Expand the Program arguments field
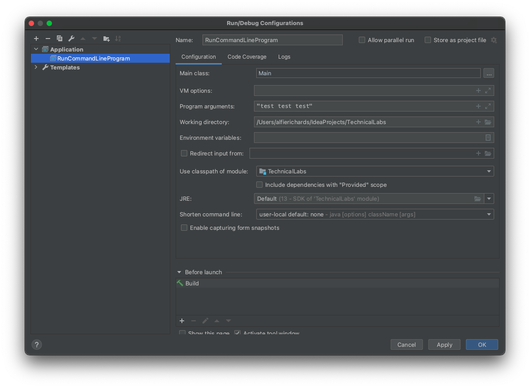 click(488, 106)
